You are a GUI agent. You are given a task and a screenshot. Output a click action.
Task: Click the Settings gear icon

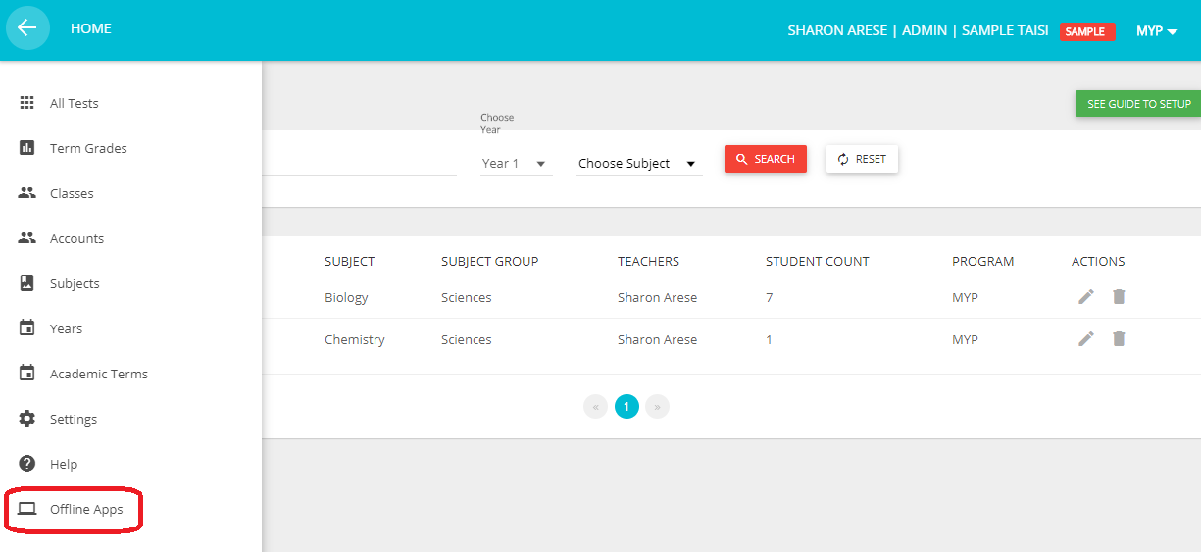tap(27, 419)
